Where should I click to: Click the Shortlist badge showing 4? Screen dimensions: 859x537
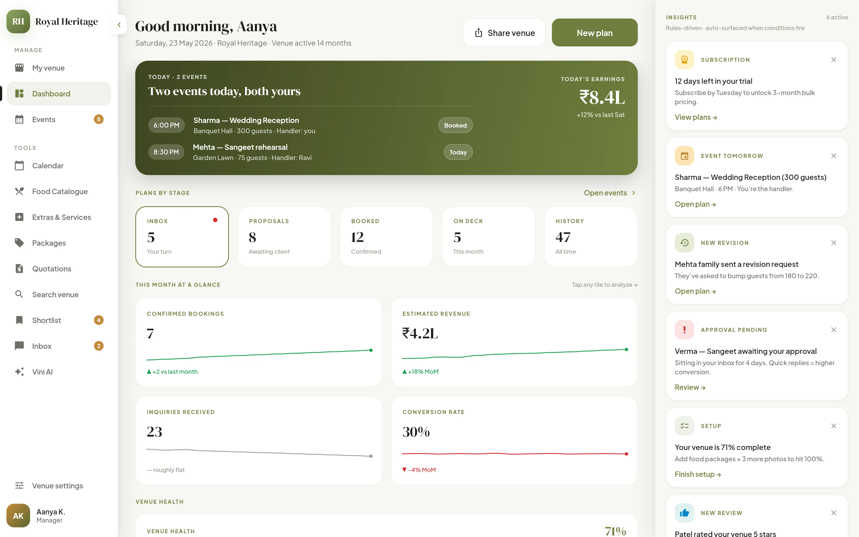[x=99, y=320]
